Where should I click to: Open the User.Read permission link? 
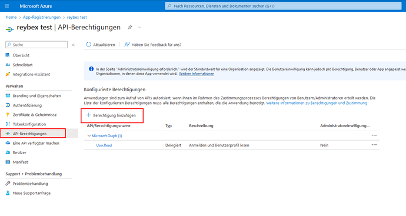click(104, 145)
